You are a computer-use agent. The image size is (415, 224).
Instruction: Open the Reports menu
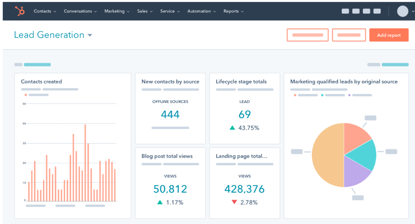pos(234,11)
